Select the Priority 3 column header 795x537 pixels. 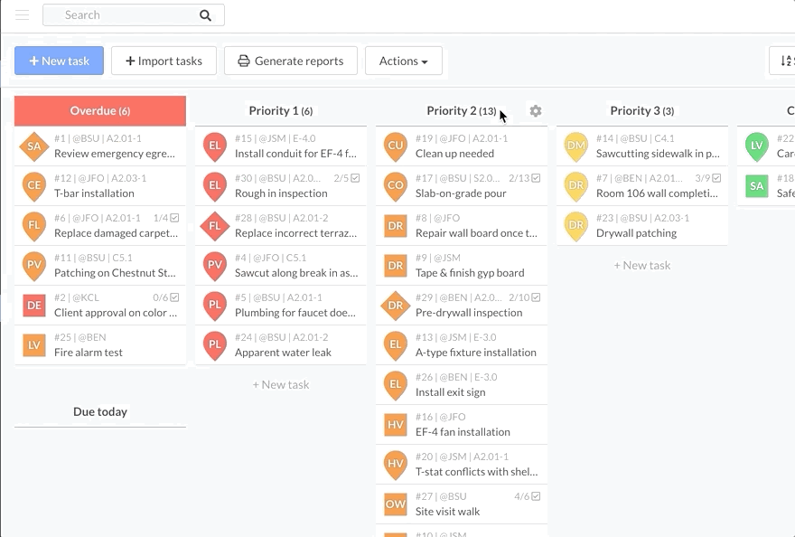641,111
